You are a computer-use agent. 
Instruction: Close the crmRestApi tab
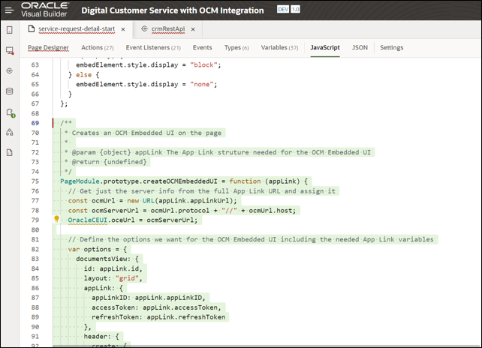point(192,29)
